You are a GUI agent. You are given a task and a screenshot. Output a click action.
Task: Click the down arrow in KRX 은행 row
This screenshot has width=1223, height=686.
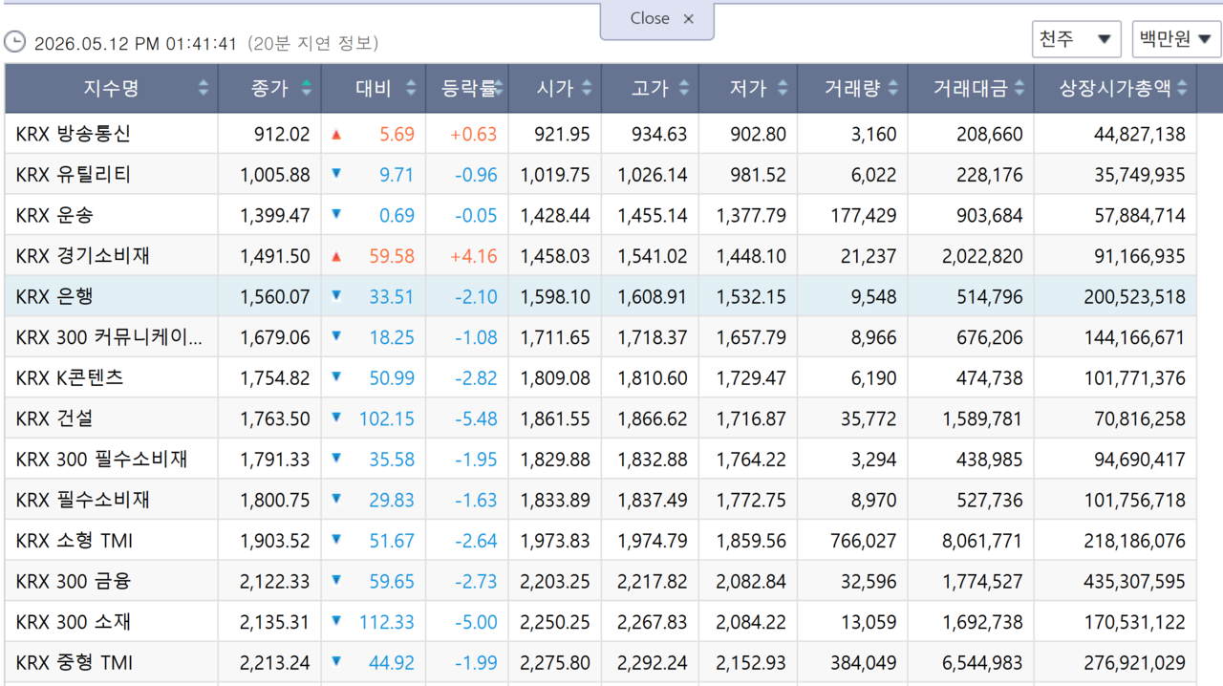(x=336, y=295)
